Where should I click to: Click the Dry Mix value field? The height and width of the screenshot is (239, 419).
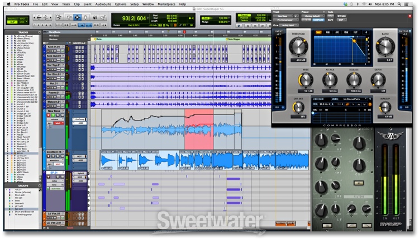click(298, 117)
